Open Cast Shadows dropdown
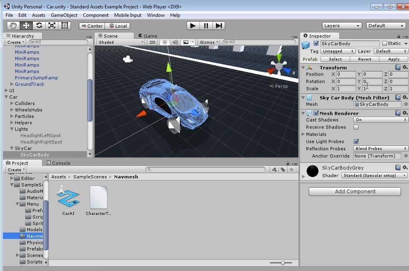This screenshot has height=271, width=409. (x=381, y=119)
